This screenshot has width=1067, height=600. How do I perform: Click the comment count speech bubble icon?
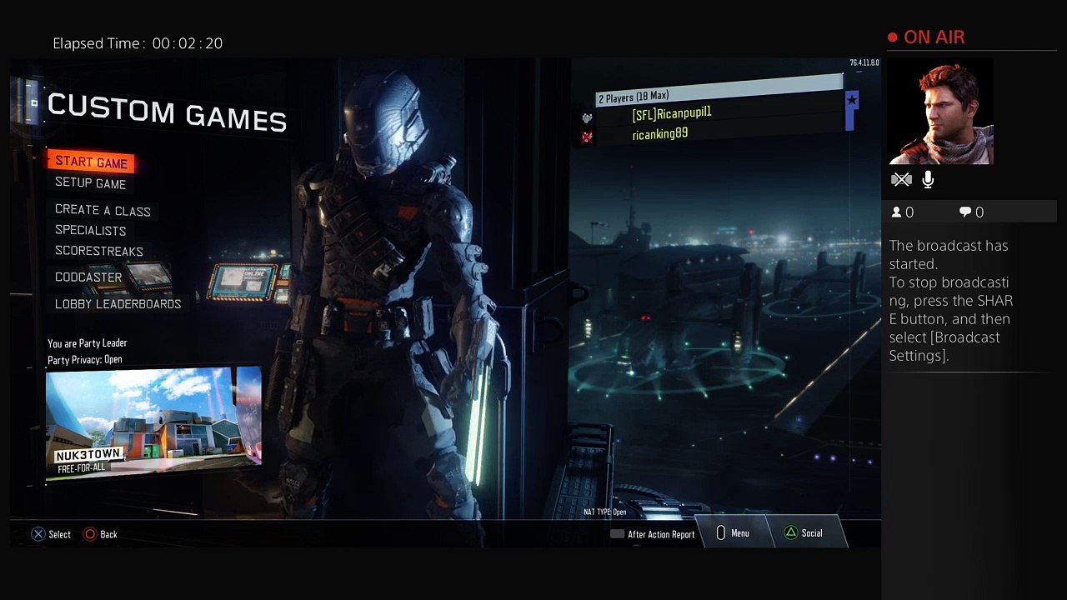click(965, 212)
